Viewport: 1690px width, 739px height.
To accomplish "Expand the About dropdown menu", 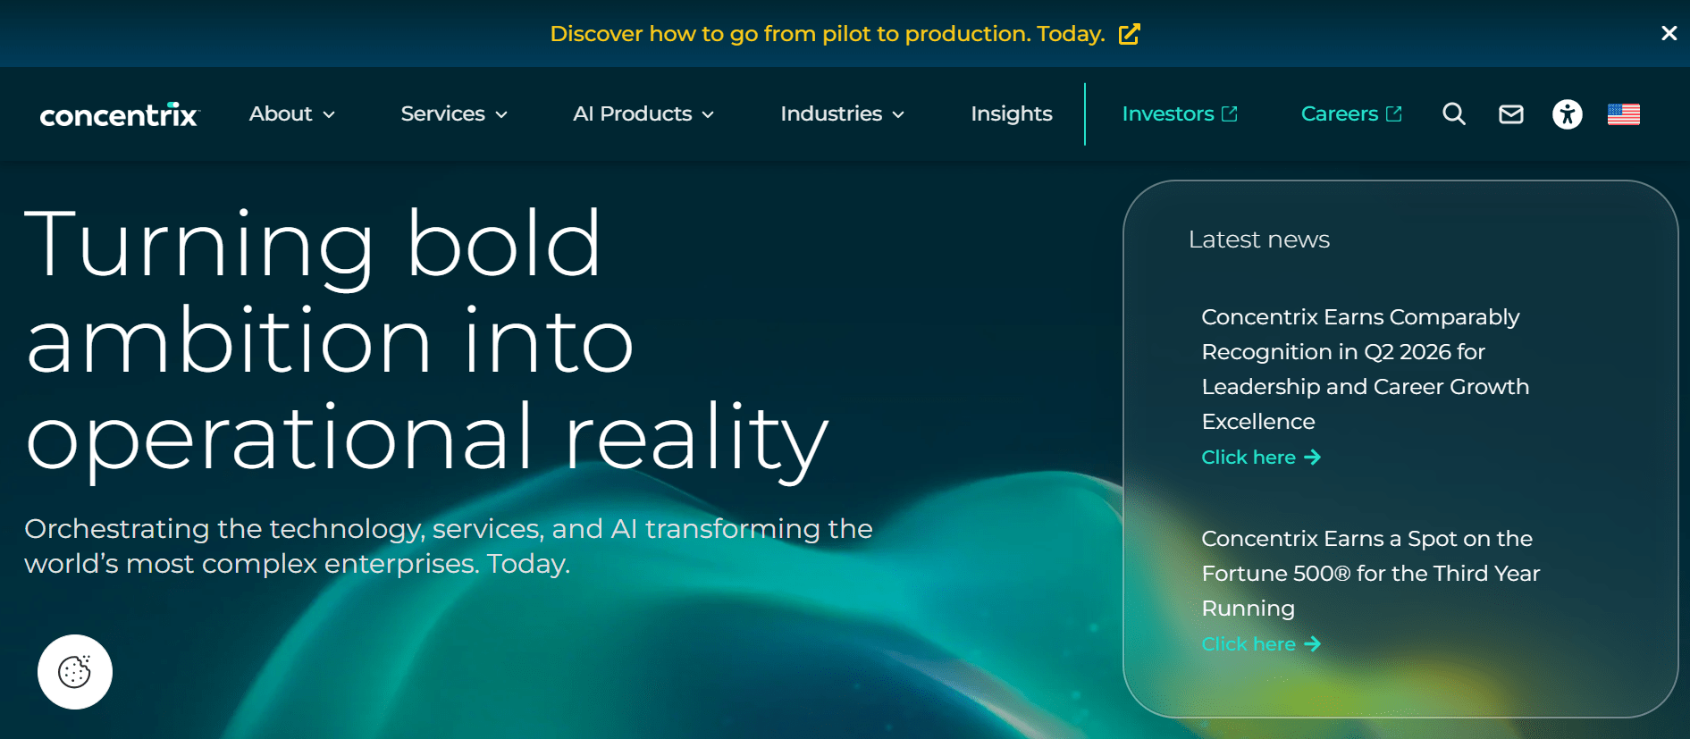I will coord(292,113).
